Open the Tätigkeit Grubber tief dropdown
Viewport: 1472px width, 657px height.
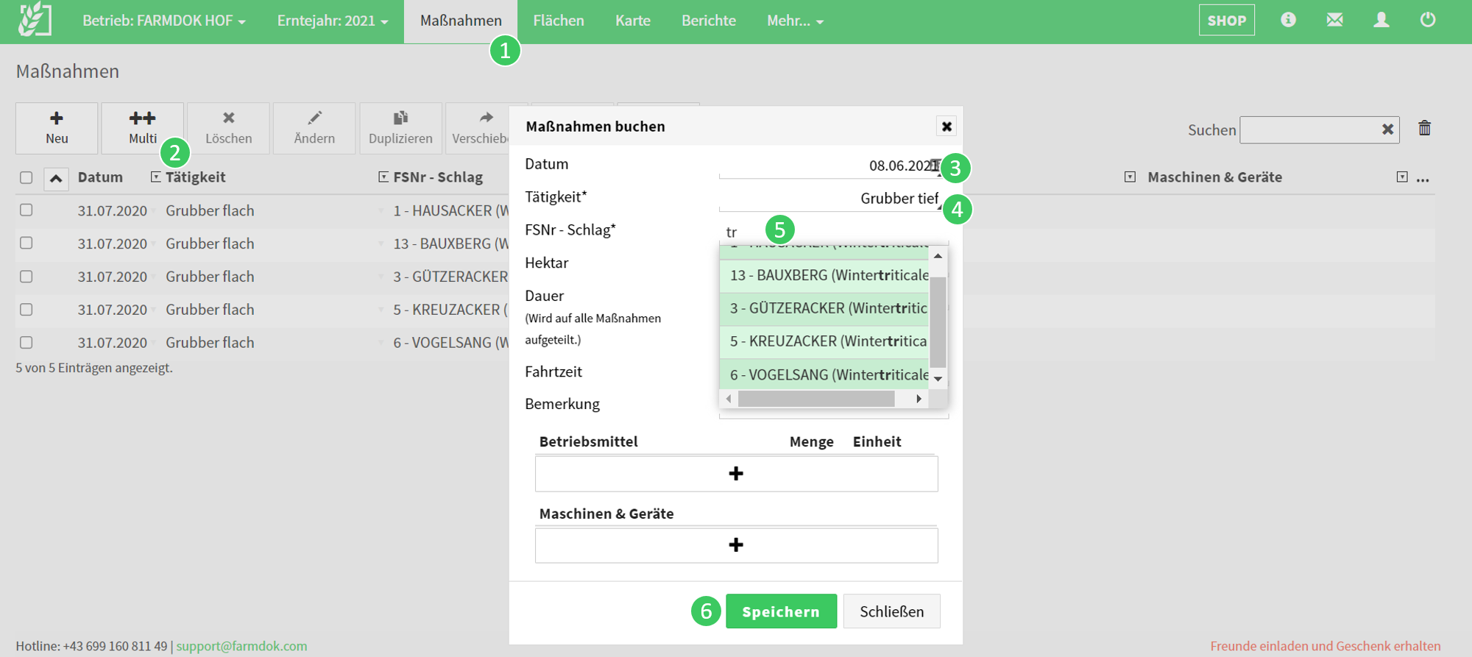point(830,198)
